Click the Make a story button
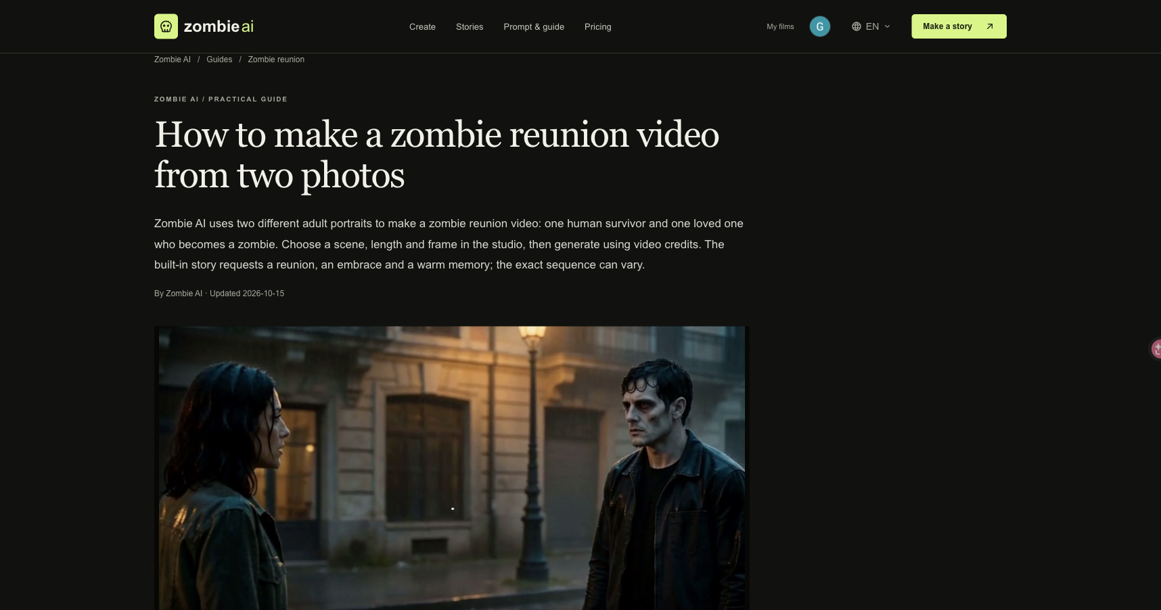The image size is (1161, 610). coord(959,26)
